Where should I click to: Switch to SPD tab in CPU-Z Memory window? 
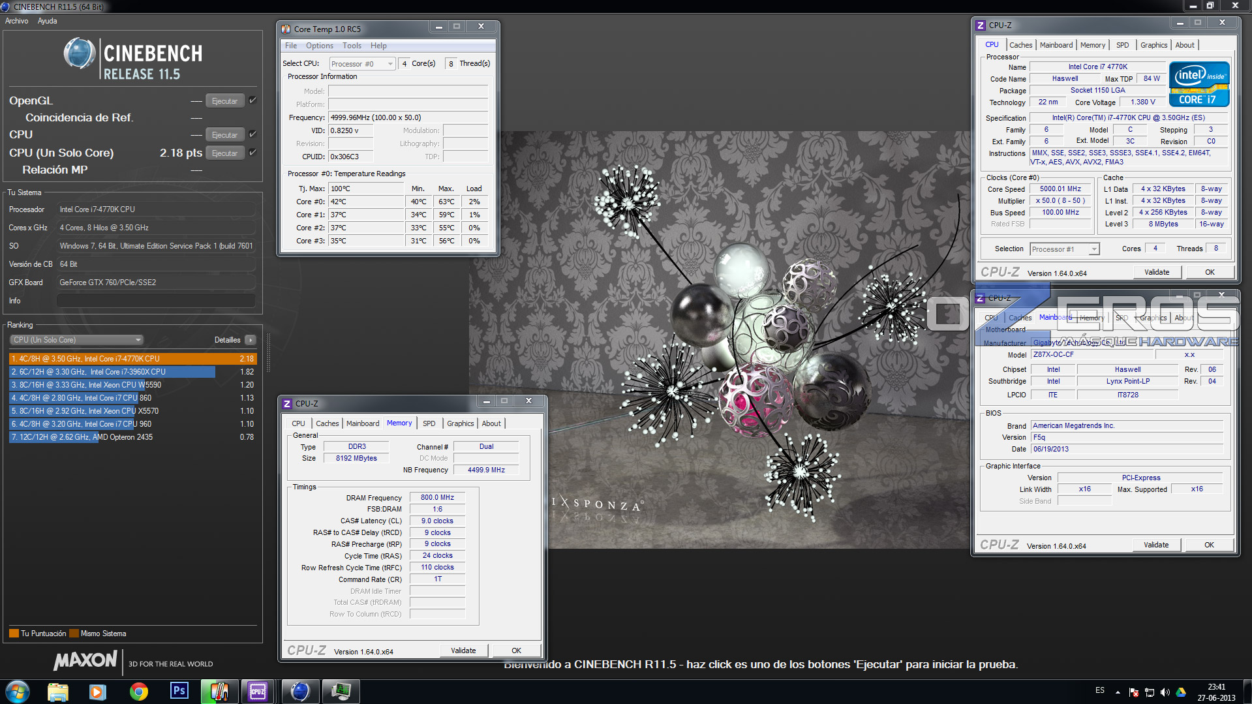pos(429,423)
